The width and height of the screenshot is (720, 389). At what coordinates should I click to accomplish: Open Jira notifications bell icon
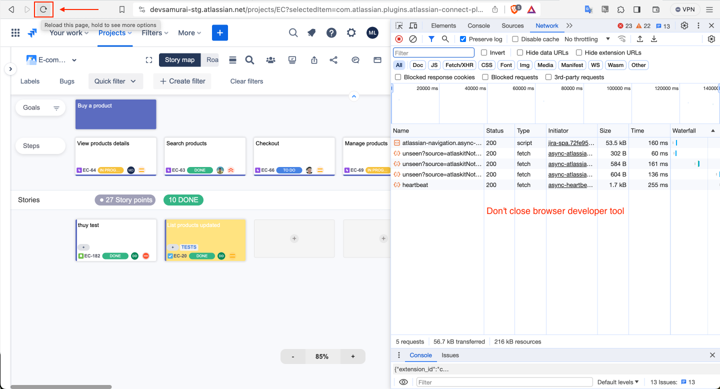311,33
